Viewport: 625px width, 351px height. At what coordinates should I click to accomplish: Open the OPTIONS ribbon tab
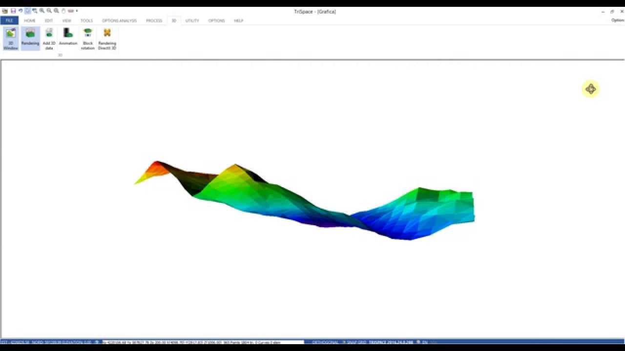pos(216,20)
